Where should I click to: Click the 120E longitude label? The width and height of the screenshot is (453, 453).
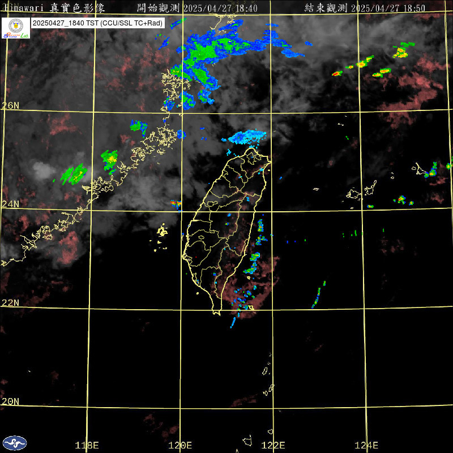click(x=180, y=445)
